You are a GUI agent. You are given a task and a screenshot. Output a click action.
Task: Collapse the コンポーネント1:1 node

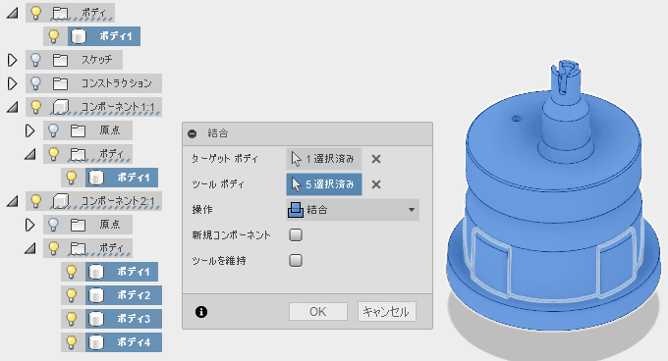[13, 107]
